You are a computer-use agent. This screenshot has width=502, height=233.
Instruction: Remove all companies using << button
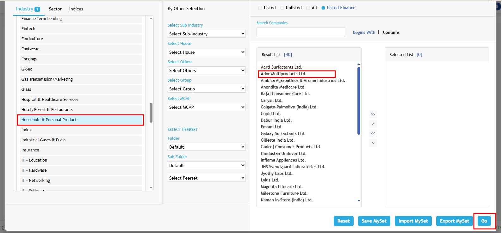pos(373,133)
